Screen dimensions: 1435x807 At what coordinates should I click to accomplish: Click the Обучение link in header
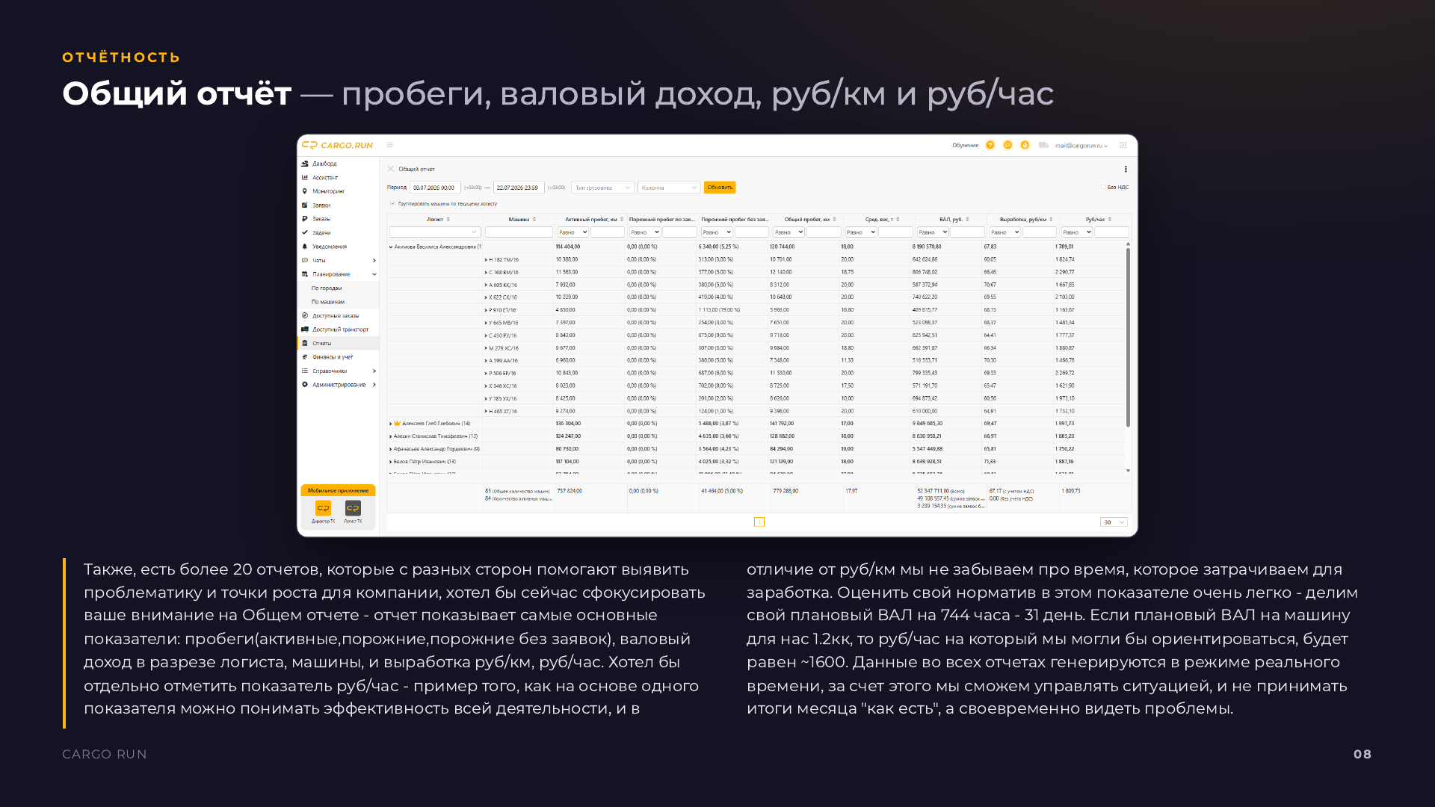[965, 146]
